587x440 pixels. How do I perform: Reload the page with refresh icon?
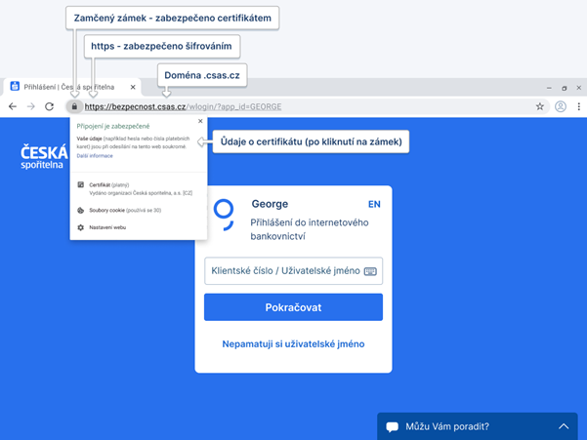pyautogui.click(x=50, y=106)
